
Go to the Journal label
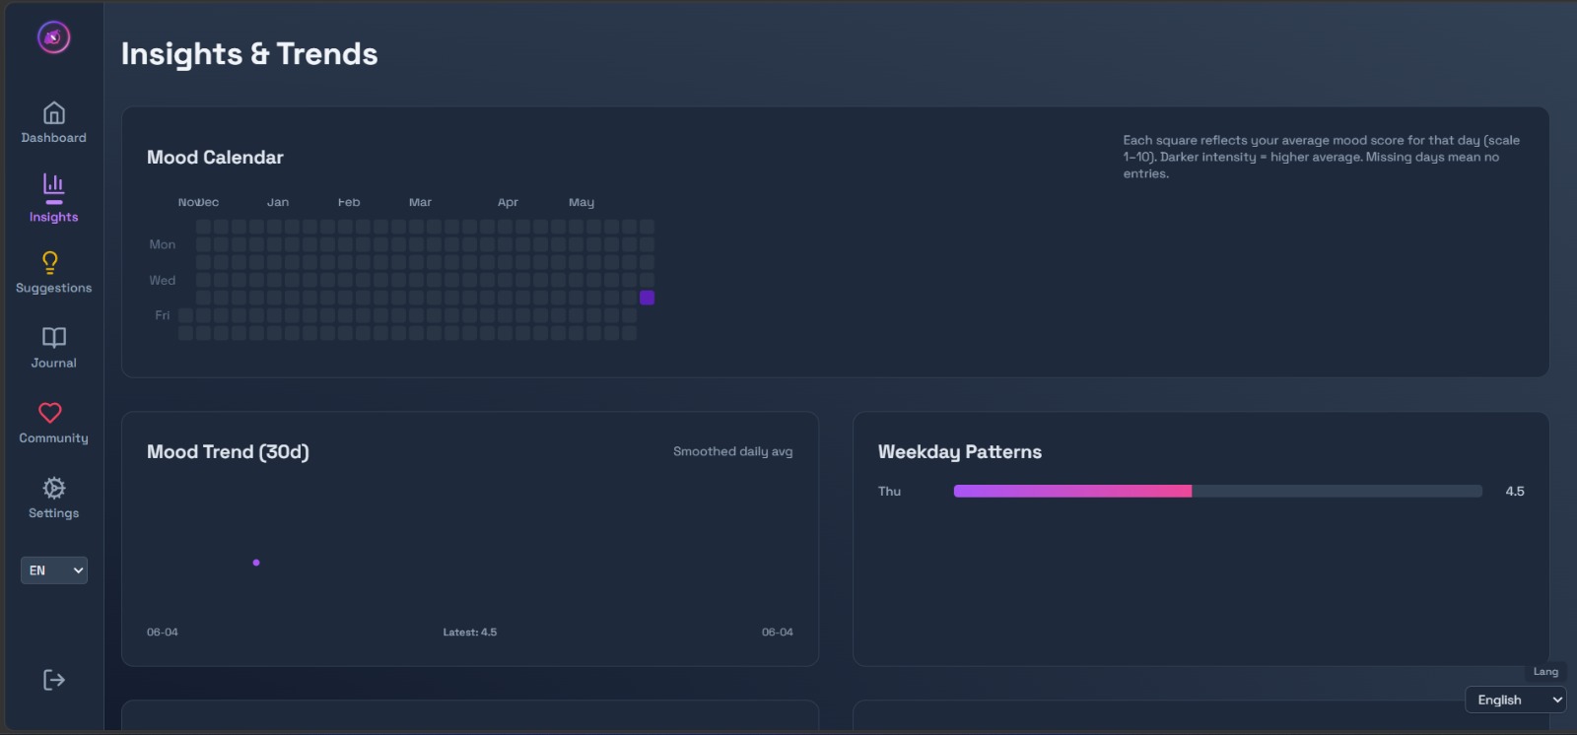(x=54, y=363)
